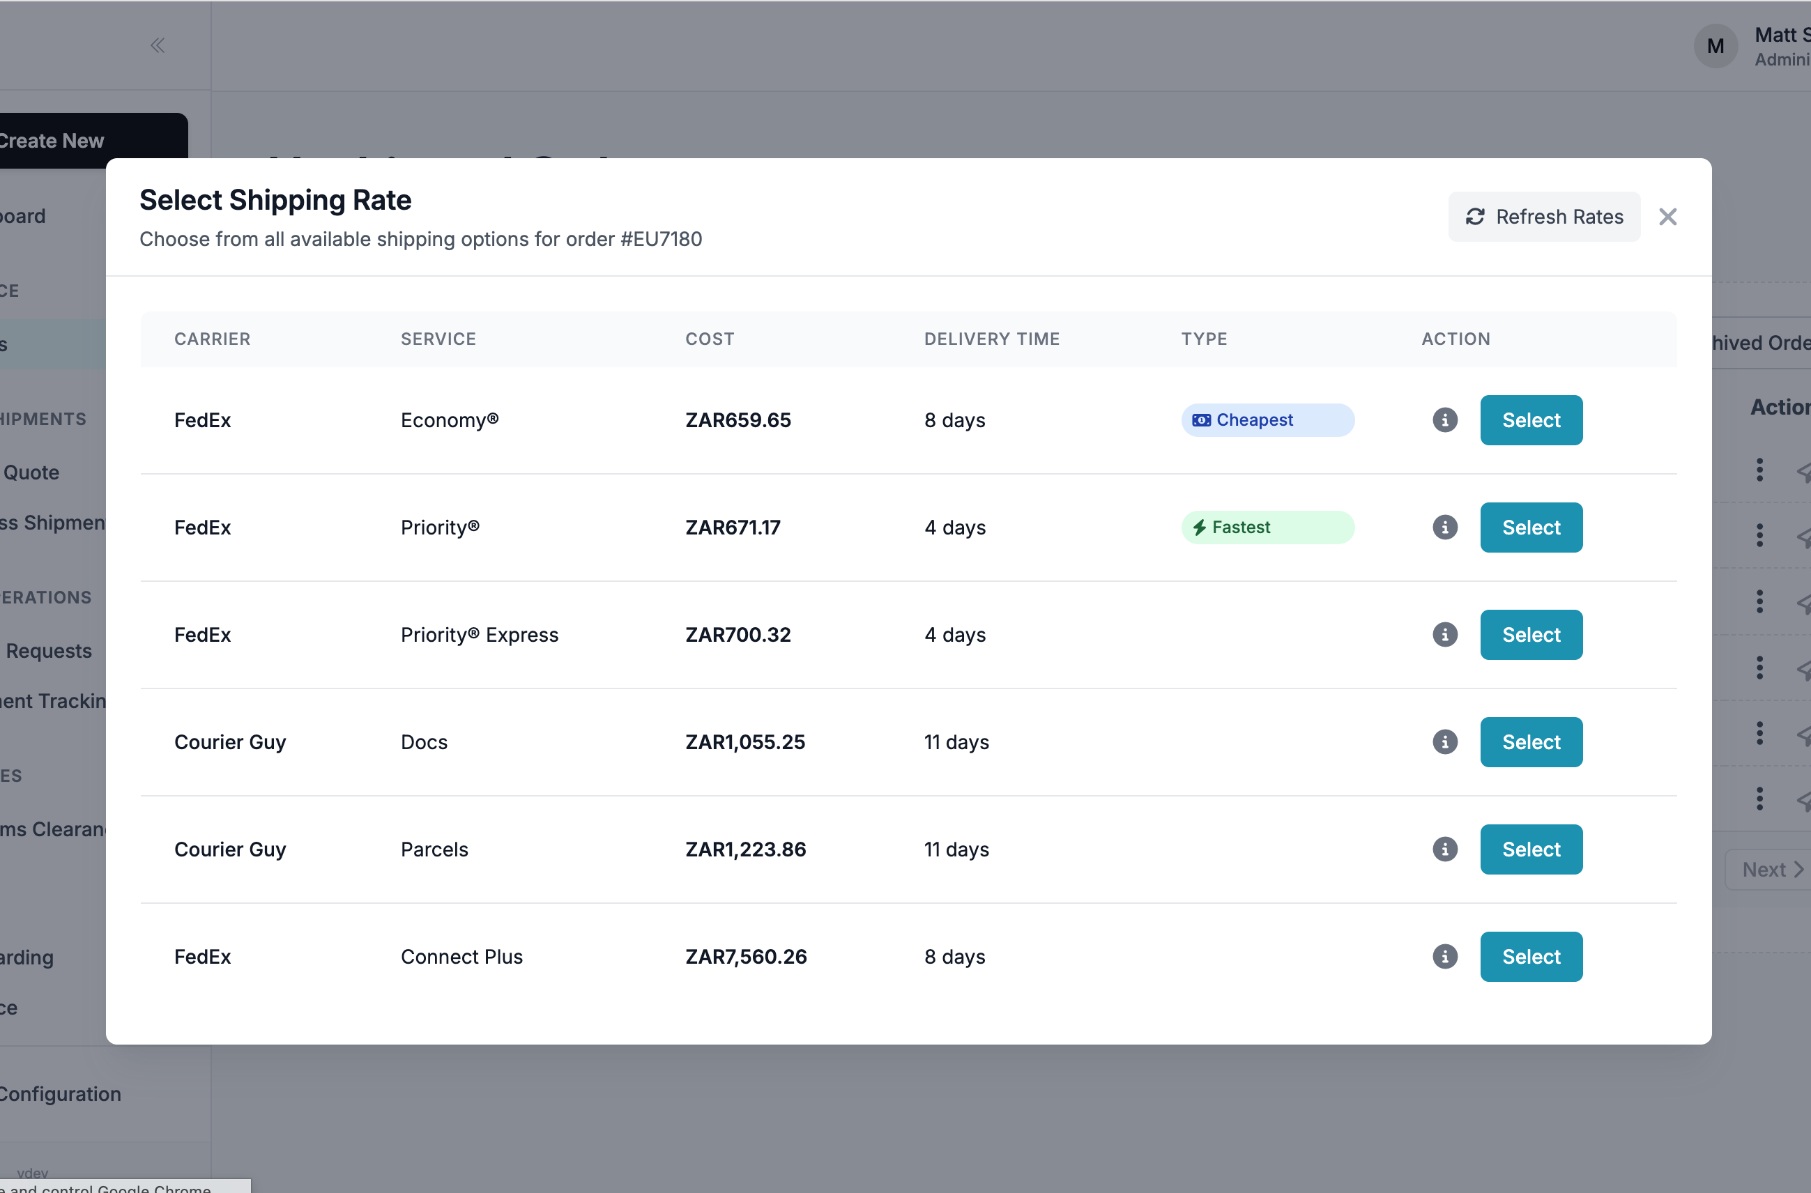The image size is (1811, 1193).
Task: Click the info icon on the FedEx Priority row
Action: pyautogui.click(x=1444, y=528)
